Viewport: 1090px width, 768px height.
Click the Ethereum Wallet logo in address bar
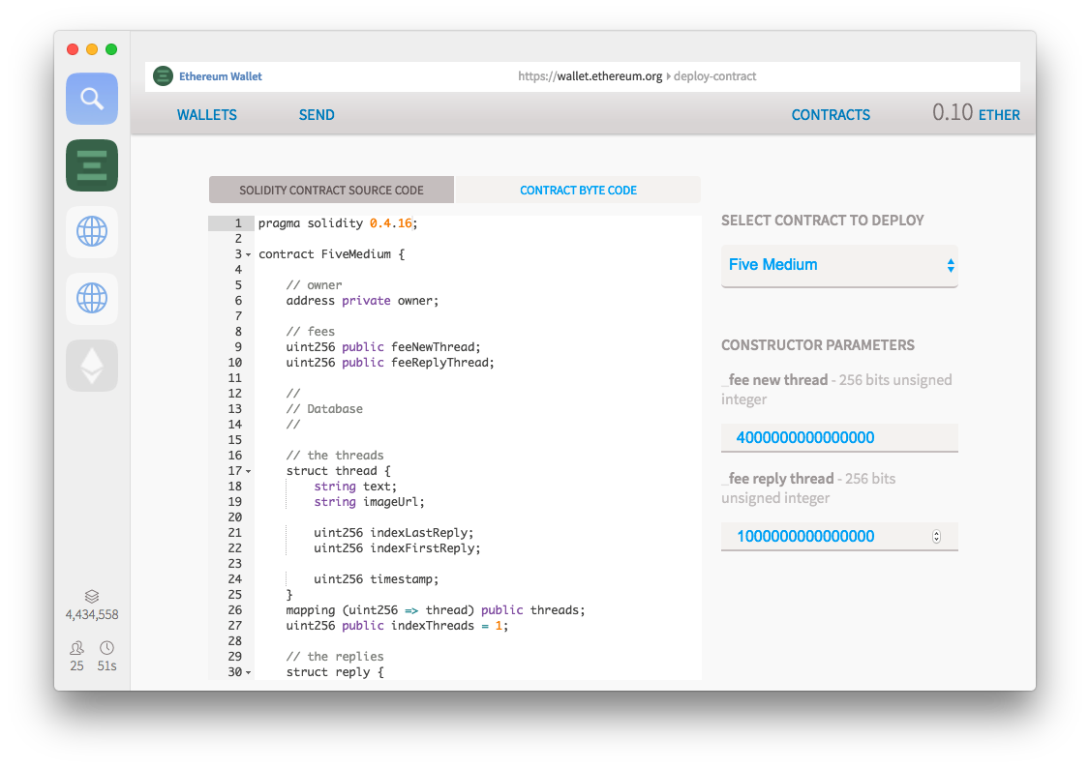pos(163,76)
